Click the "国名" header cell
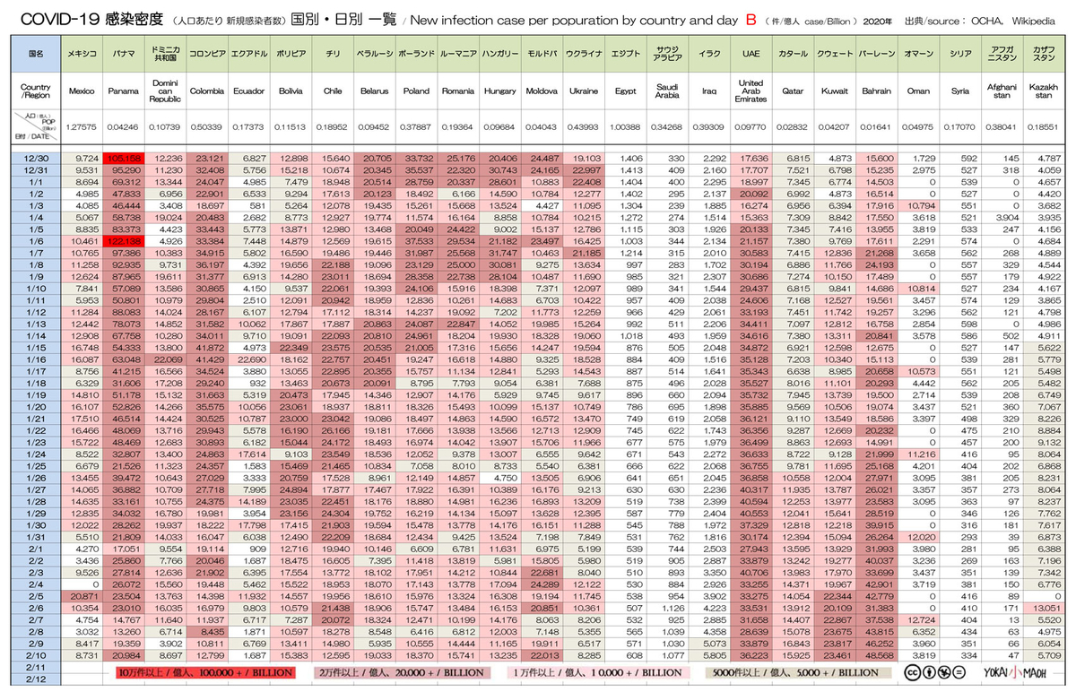1076x692 pixels. point(36,54)
